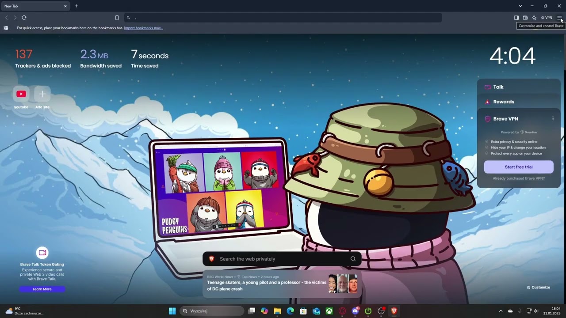Screen dimensions: 566x318
Task: Open the BBC news headline about DC crash
Action: click(x=267, y=286)
